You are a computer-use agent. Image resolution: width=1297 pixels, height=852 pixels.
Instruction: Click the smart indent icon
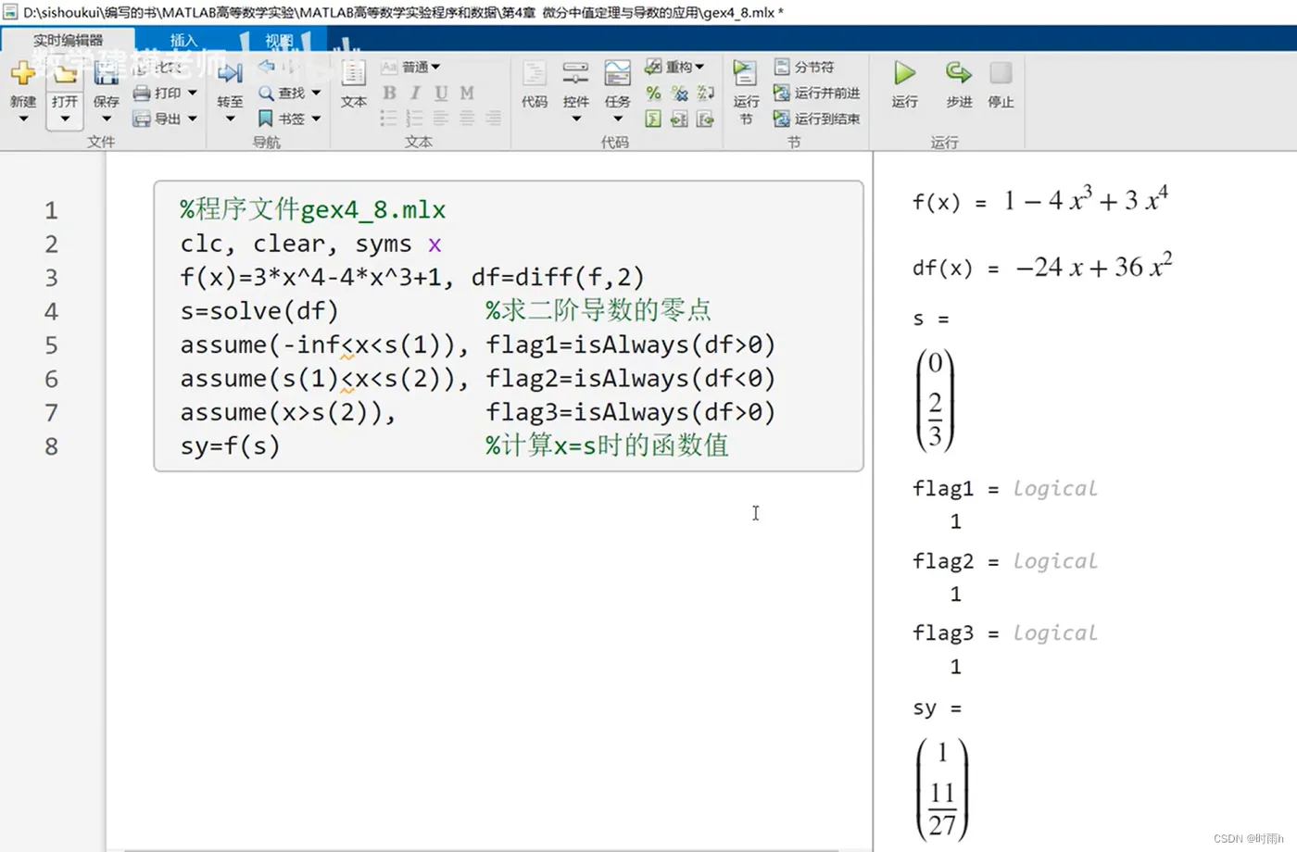point(653,119)
